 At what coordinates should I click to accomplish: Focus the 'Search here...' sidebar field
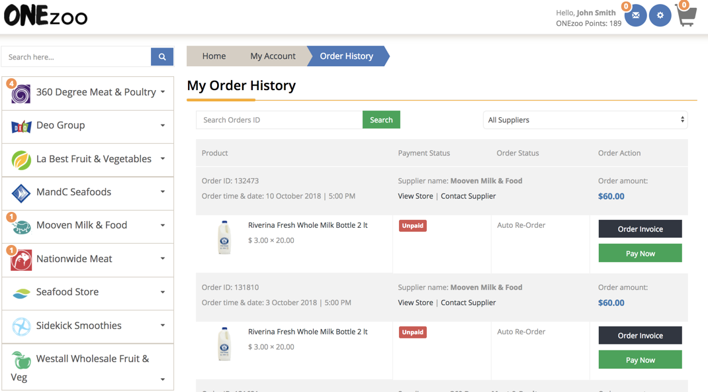pos(76,57)
